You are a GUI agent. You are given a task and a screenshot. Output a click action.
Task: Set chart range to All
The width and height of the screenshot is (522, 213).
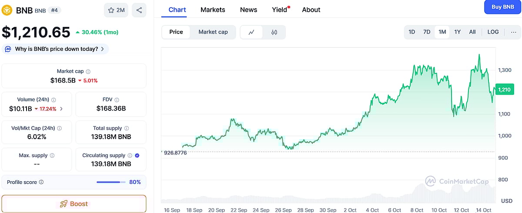coord(472,32)
